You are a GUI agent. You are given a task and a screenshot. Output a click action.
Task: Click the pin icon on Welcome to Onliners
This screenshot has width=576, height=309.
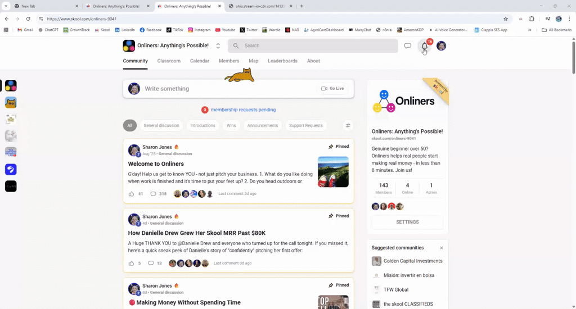coord(331,147)
